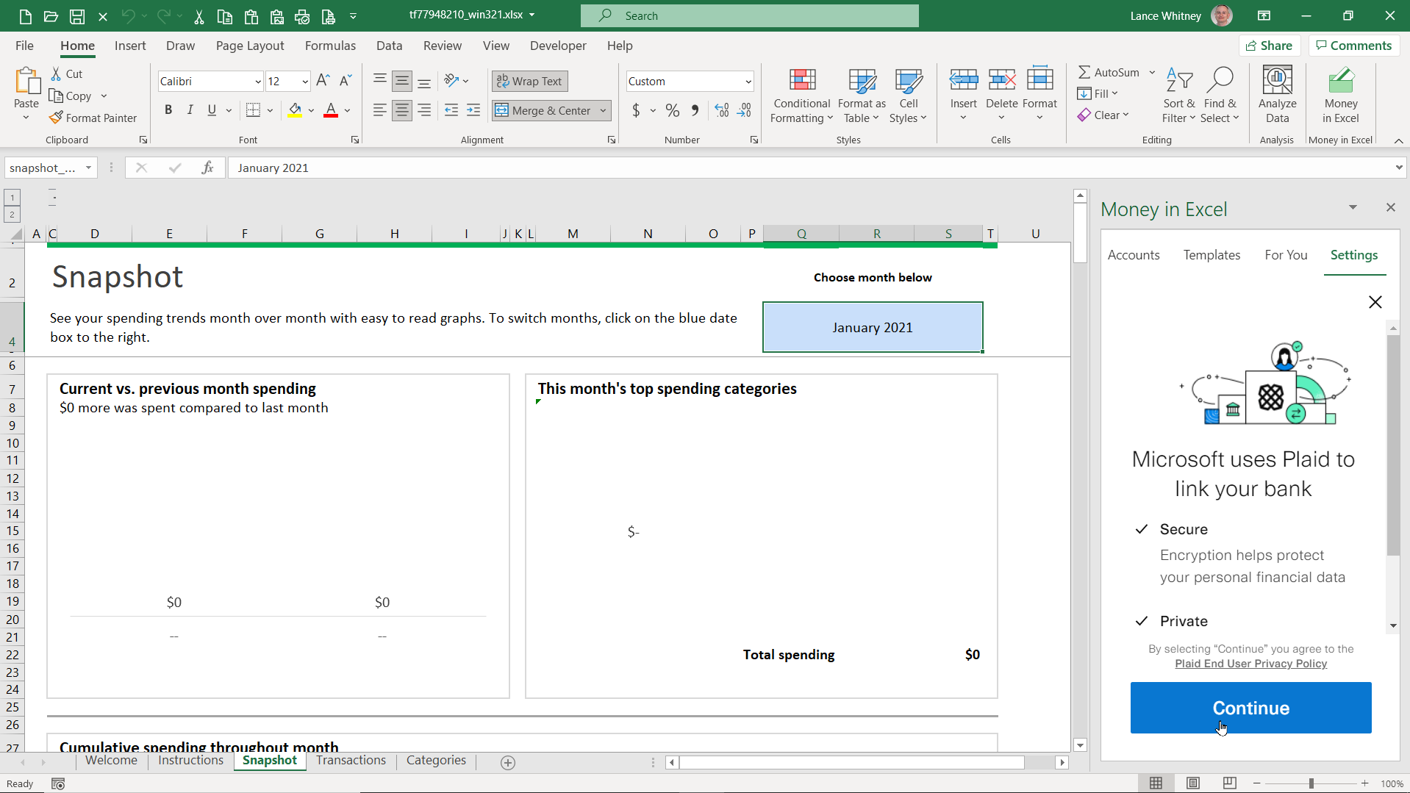Image resolution: width=1410 pixels, height=793 pixels.
Task: Click the Fill Color yellow swatch
Action: (x=296, y=110)
